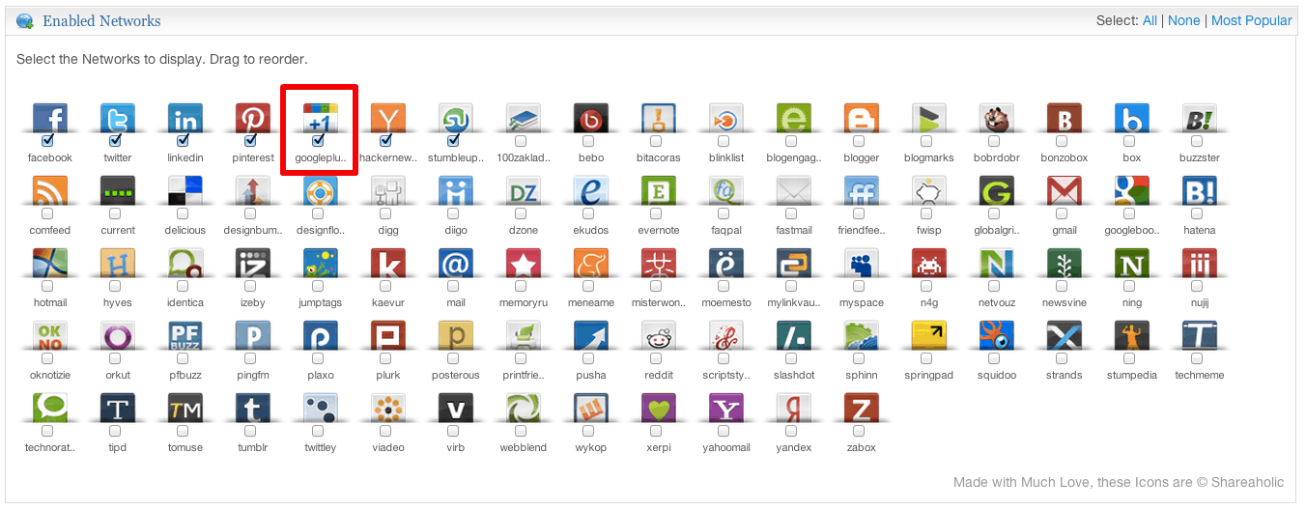Click the Plurk icon
1306x510 pixels.
388,337
